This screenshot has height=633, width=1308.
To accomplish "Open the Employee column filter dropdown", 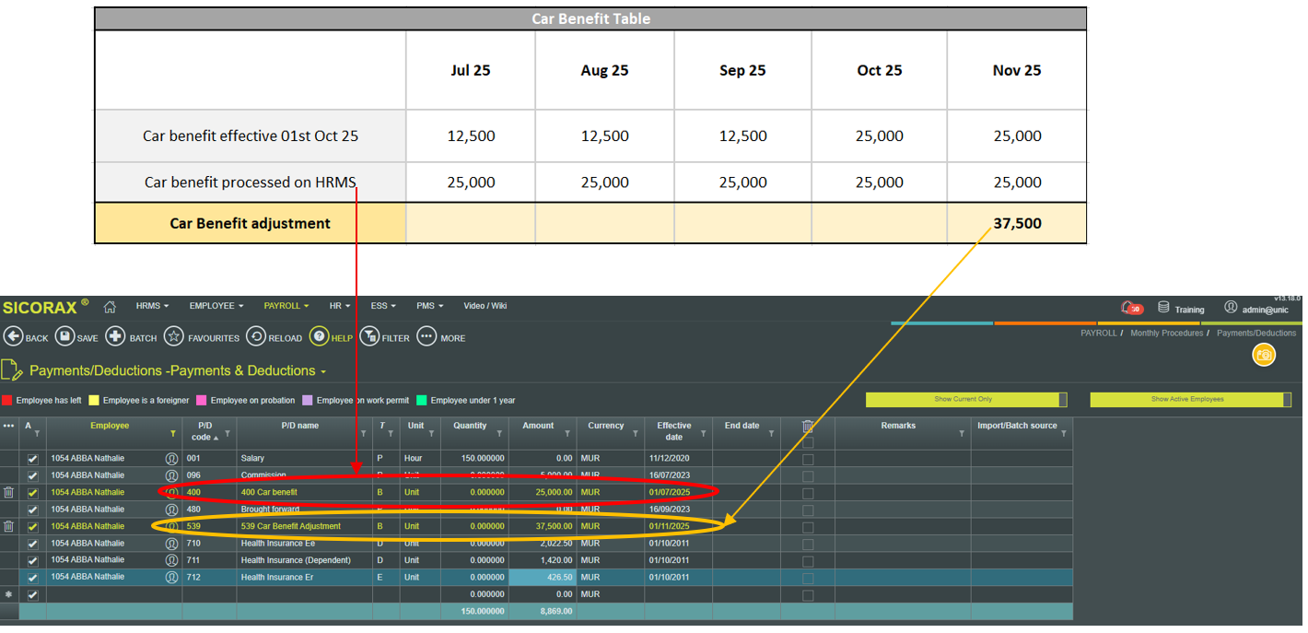I will 172,433.
